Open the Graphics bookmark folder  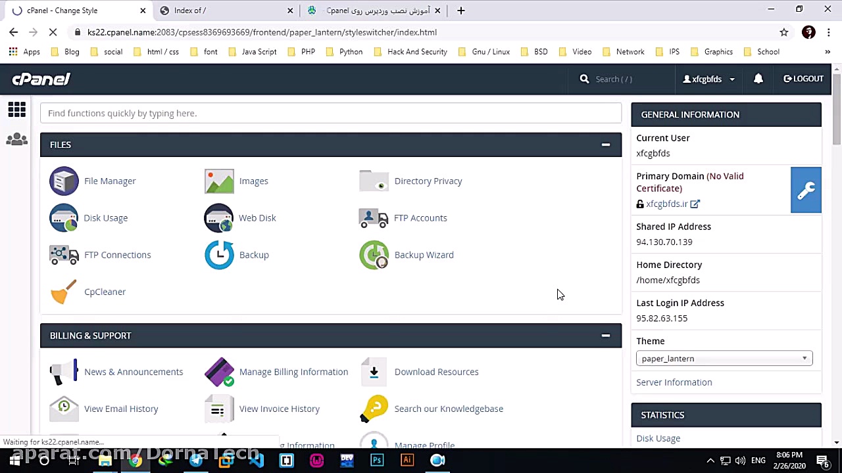(711, 52)
